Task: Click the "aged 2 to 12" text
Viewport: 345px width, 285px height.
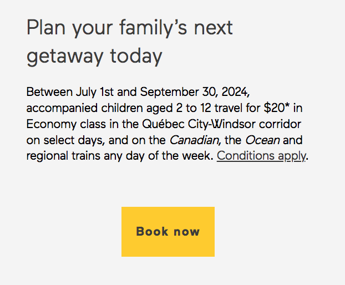Action: pos(179,109)
